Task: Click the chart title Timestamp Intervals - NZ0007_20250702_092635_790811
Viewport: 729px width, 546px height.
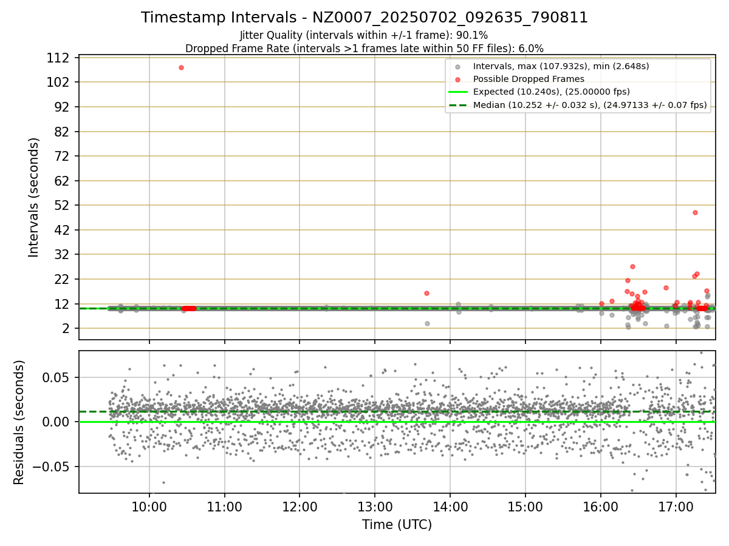Action: click(x=364, y=18)
